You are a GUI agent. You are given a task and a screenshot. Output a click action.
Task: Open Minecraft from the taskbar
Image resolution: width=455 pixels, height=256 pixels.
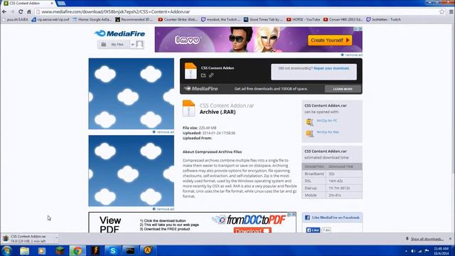[x=60, y=250]
